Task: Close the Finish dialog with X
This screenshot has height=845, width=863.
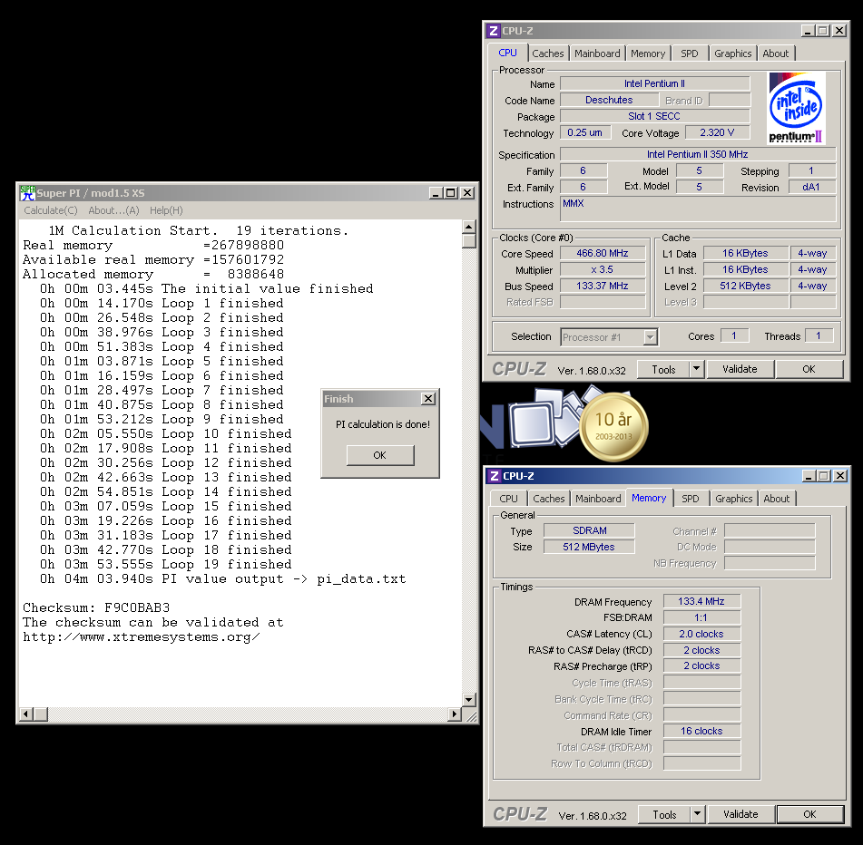Action: pos(428,399)
